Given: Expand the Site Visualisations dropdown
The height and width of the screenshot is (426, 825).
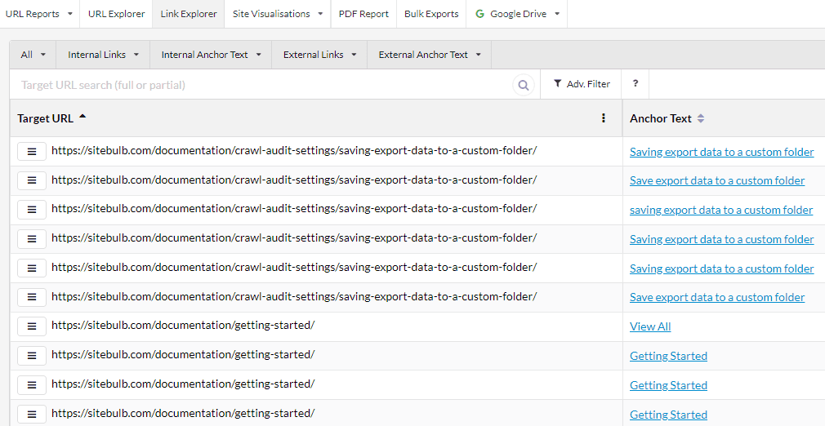Looking at the screenshot, I should (278, 14).
